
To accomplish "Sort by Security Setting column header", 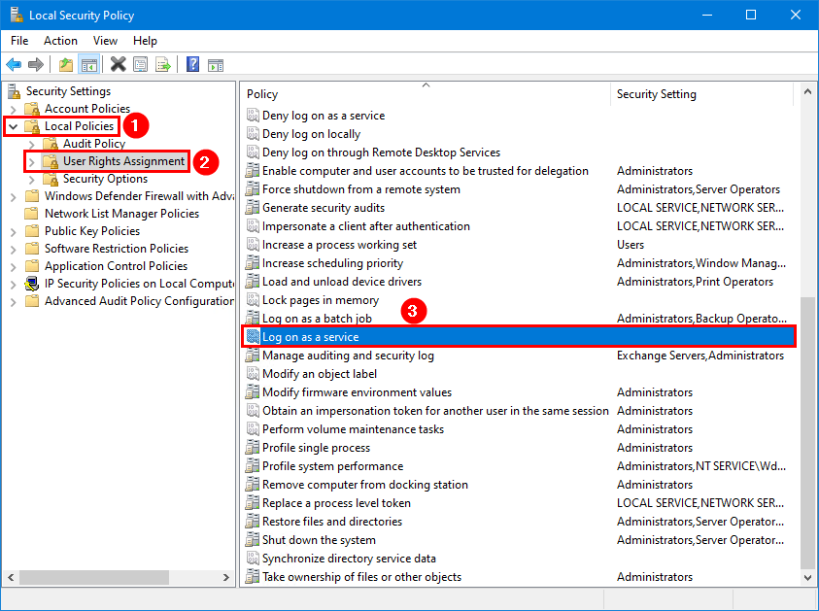I will tap(700, 94).
